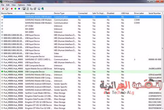Click the blue dot toolbar icon

click(19, 9)
